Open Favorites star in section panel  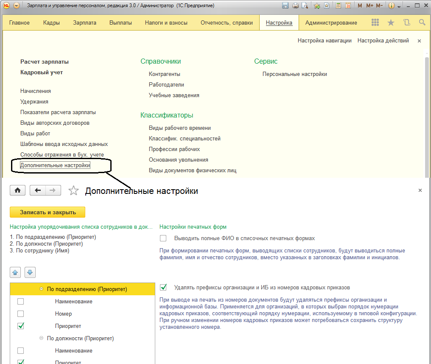[x=391, y=22]
